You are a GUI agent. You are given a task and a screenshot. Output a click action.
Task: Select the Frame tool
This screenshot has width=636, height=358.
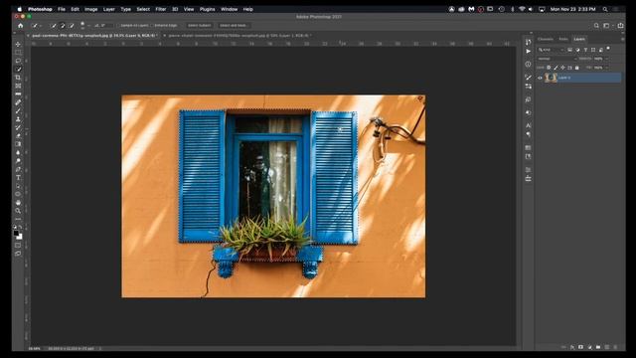[x=18, y=87]
